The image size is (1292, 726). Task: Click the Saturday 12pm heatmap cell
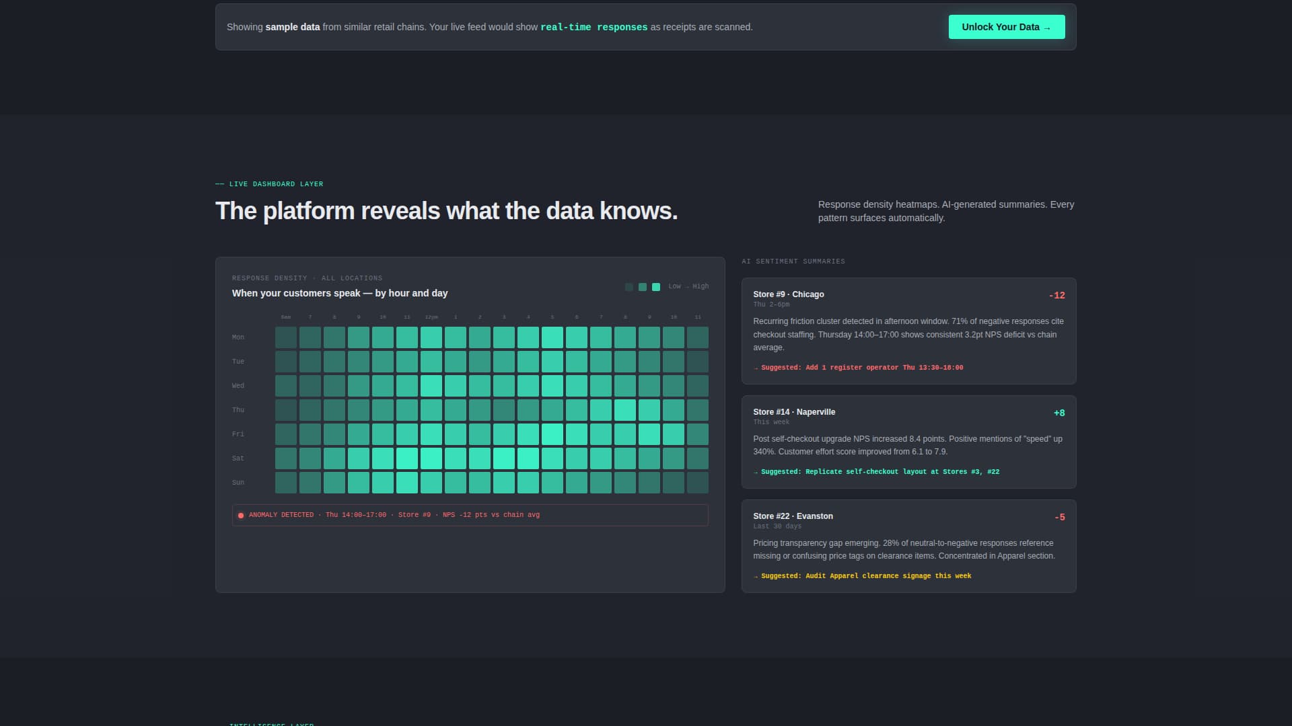(x=431, y=458)
